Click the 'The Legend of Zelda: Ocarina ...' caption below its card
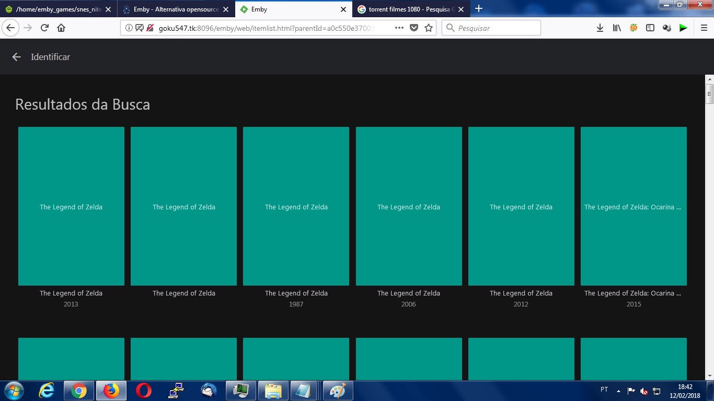Image resolution: width=714 pixels, height=401 pixels. click(x=633, y=293)
